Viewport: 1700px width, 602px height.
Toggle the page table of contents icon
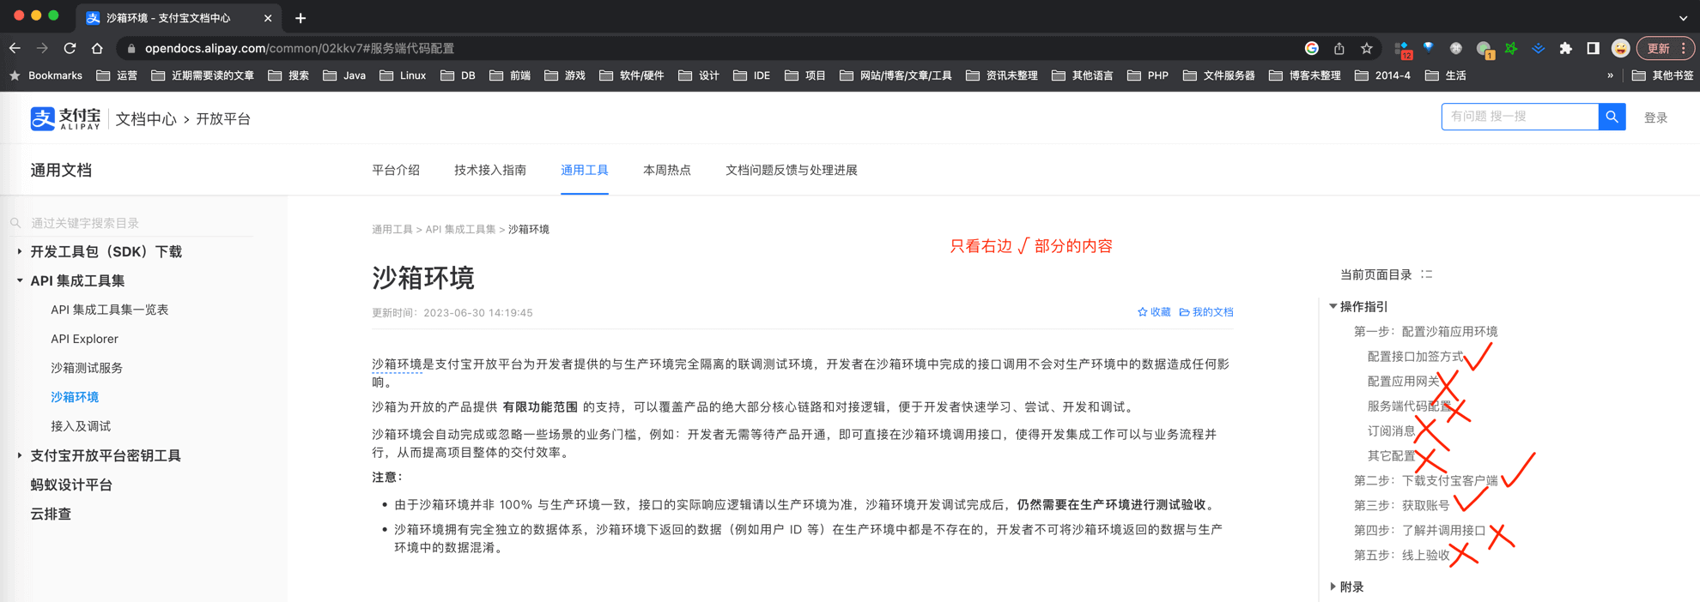(1427, 274)
